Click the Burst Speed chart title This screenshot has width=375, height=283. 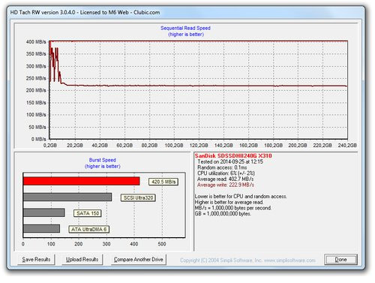(x=103, y=160)
